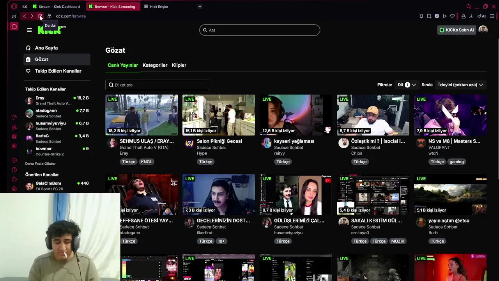Open the Aria AI toolbar icon
Image resolution: width=499 pixels, height=281 pixels.
click(x=482, y=16)
